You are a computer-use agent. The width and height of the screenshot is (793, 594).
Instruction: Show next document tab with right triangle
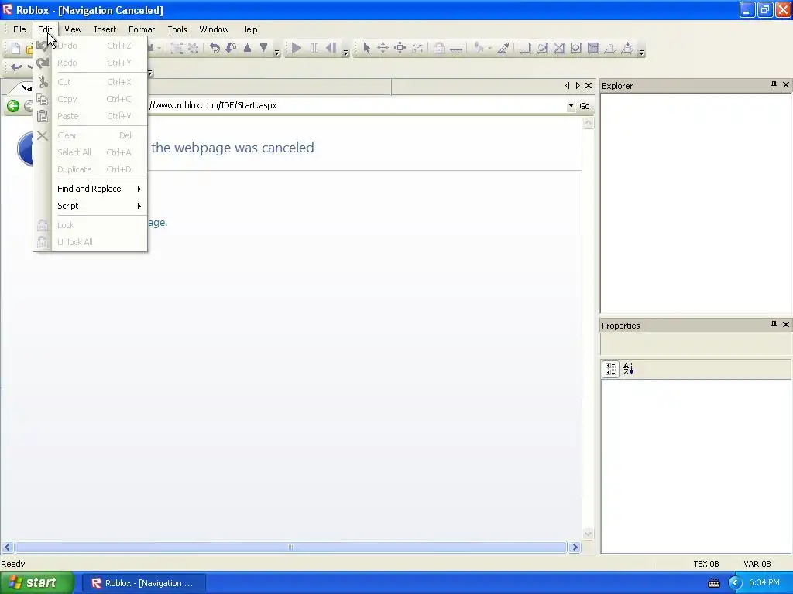pos(578,86)
